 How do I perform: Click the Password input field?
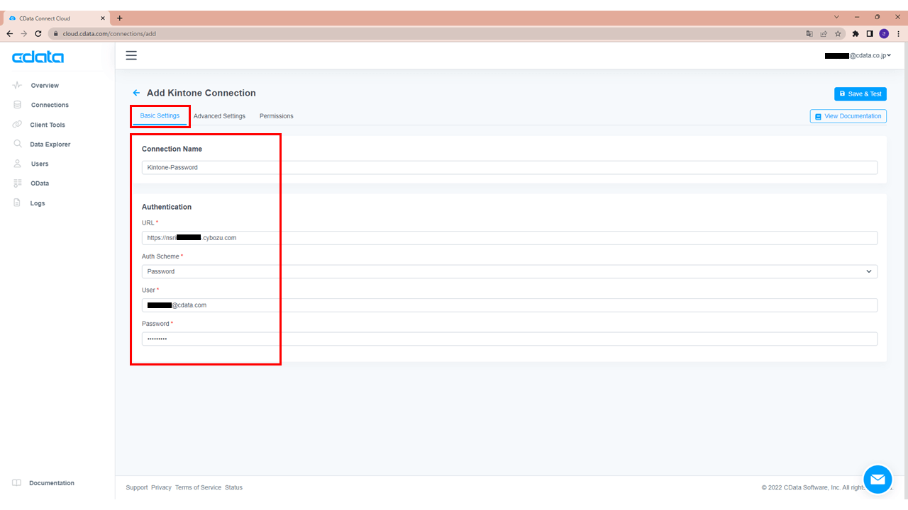tap(509, 339)
